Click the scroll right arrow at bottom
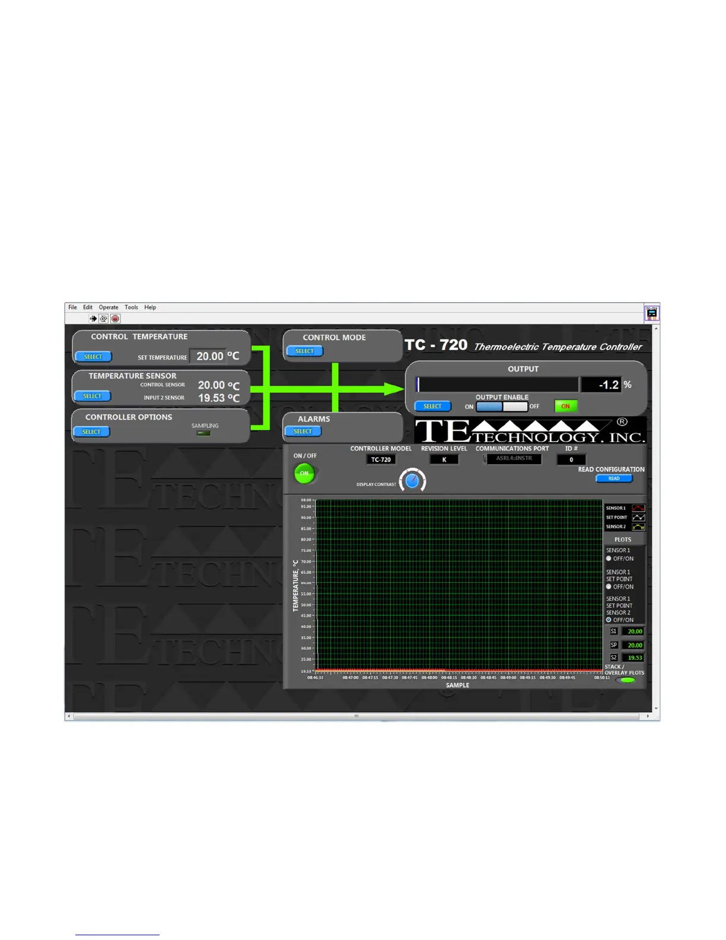The height and width of the screenshot is (940, 726). pos(648,716)
